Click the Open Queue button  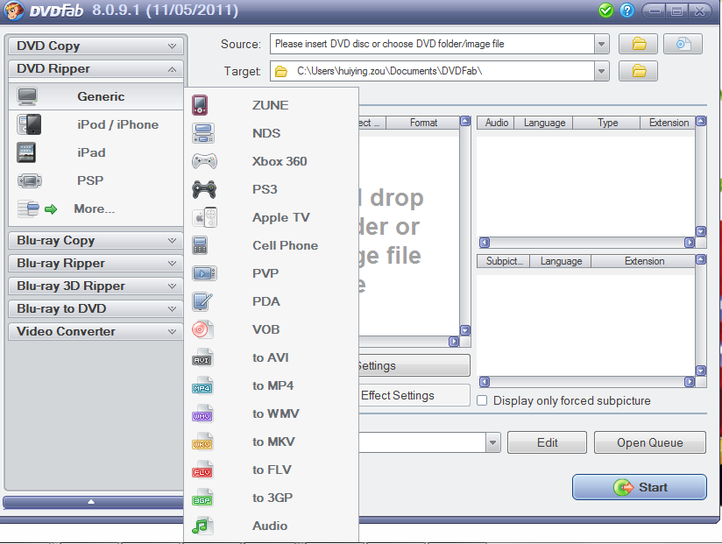point(649,442)
